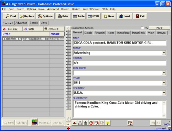
Task: Create a New record
Action: 109,16
